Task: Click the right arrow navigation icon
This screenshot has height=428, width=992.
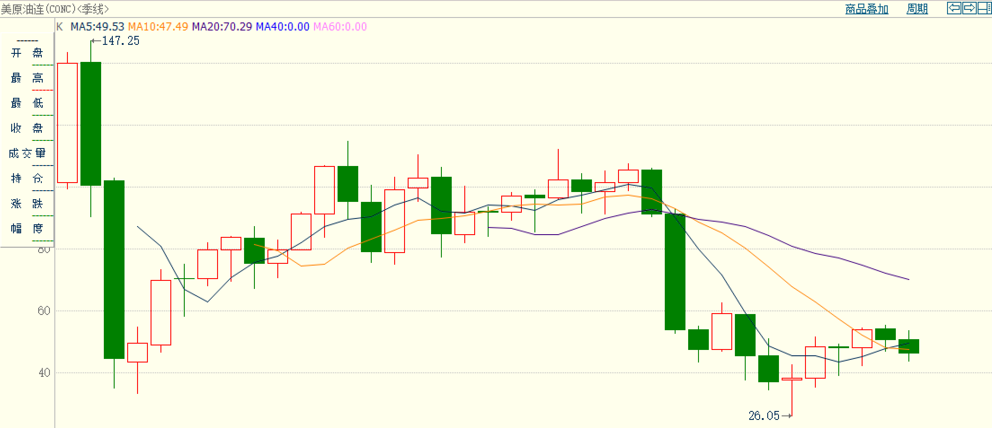Action: [969, 8]
